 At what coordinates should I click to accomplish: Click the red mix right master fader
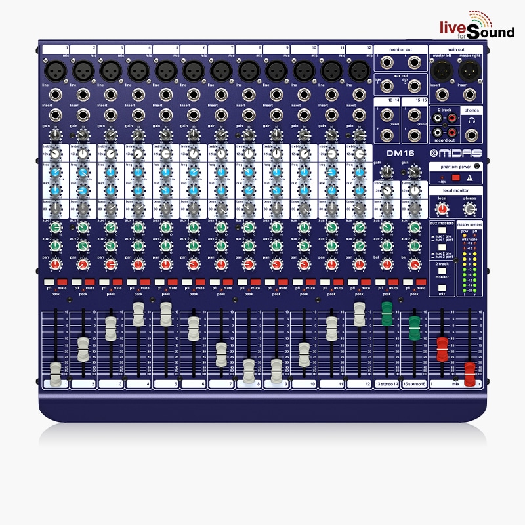point(470,374)
